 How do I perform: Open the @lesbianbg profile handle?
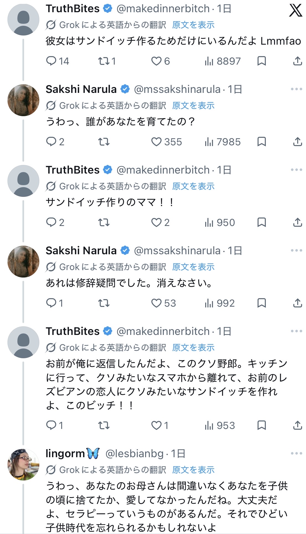135,454
